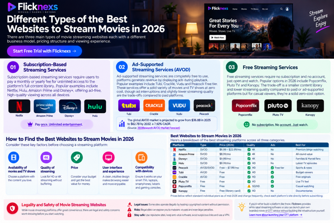
Task: Click the Popcornflix logo tile
Action: [x=245, y=105]
